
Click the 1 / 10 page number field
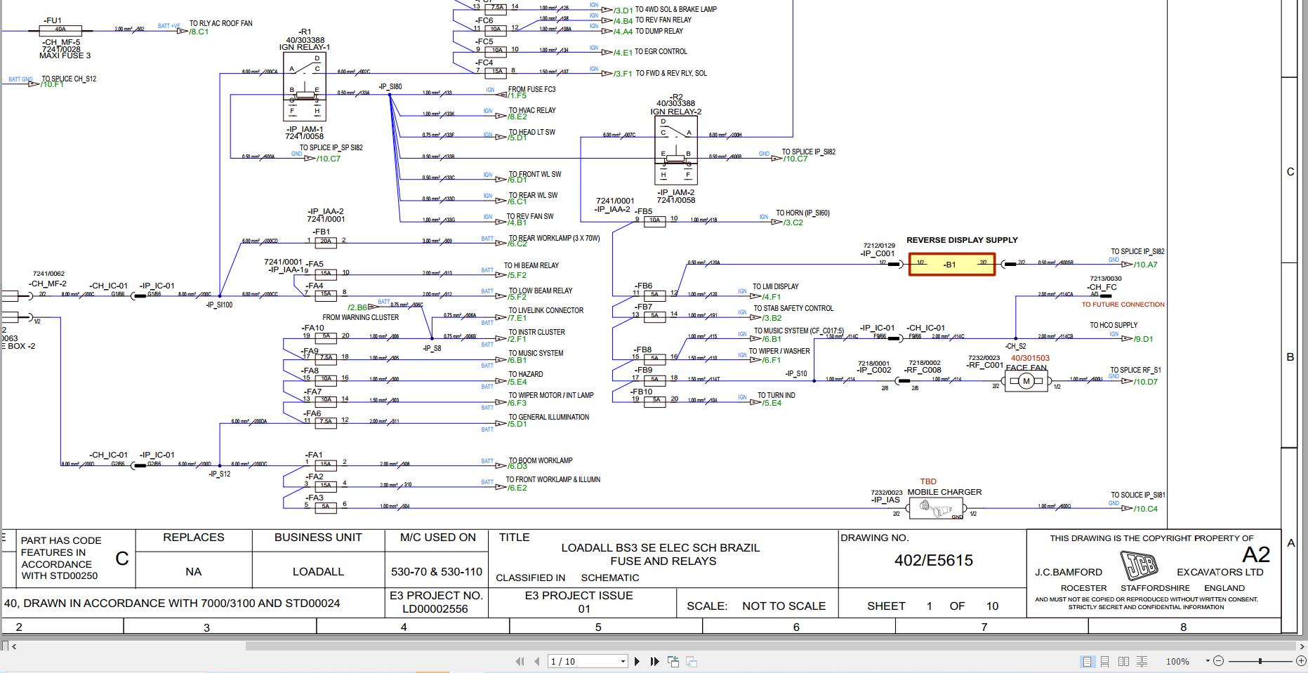tap(583, 661)
